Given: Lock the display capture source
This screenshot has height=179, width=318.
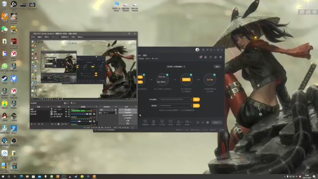Looking at the screenshot, I should tap(69, 117).
